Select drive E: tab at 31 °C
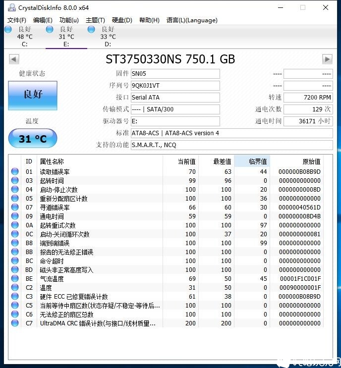Viewport: 341px width, 368px height. click(66, 36)
